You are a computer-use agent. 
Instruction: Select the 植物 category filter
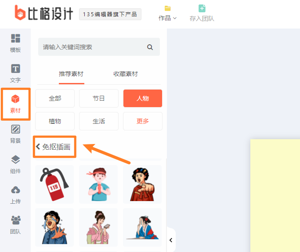[55, 121]
